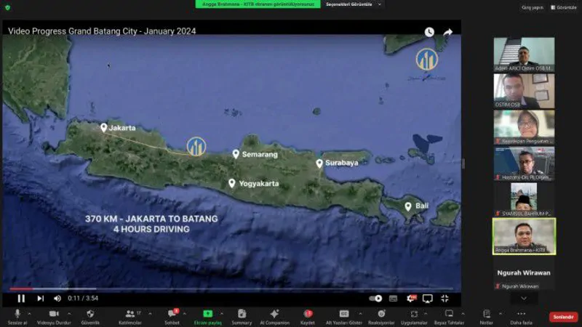Click Daha fazla more options
This screenshot has width=582, height=327.
click(x=521, y=317)
